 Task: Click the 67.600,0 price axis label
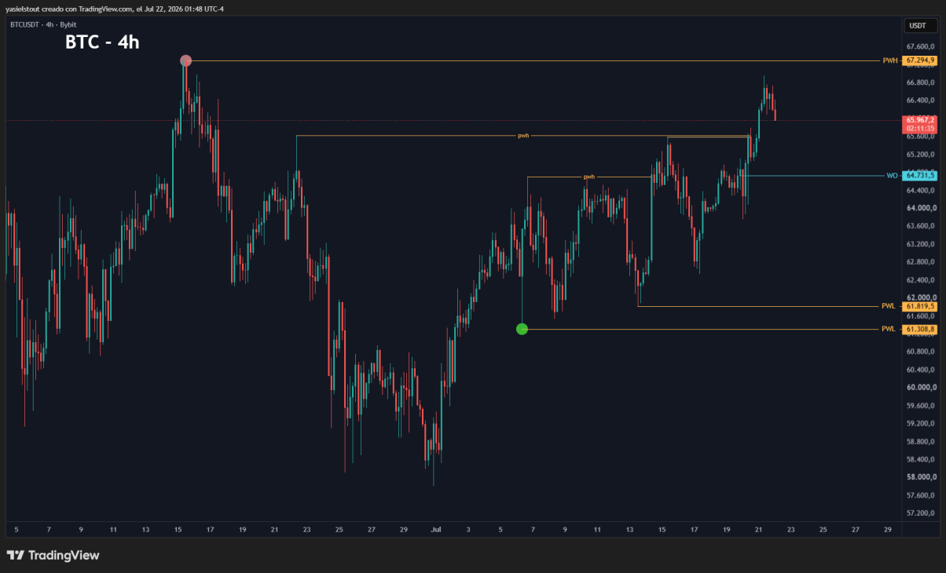(920, 46)
